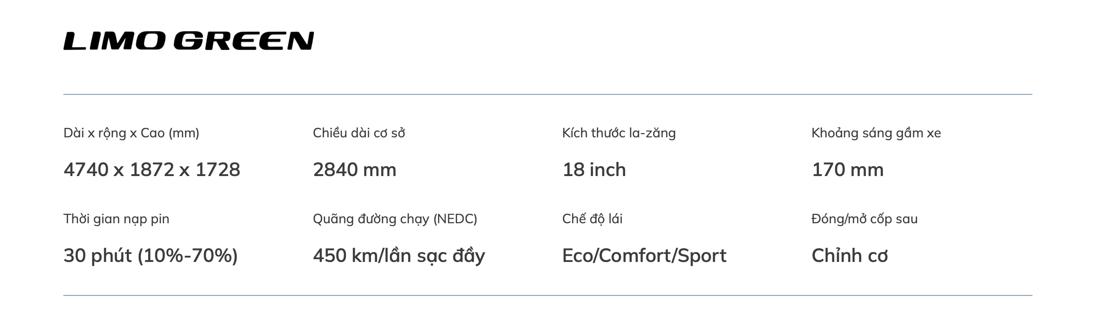Click the "Khoảng sáng gầm xe" label
The height and width of the screenshot is (320, 1093).
[876, 133]
